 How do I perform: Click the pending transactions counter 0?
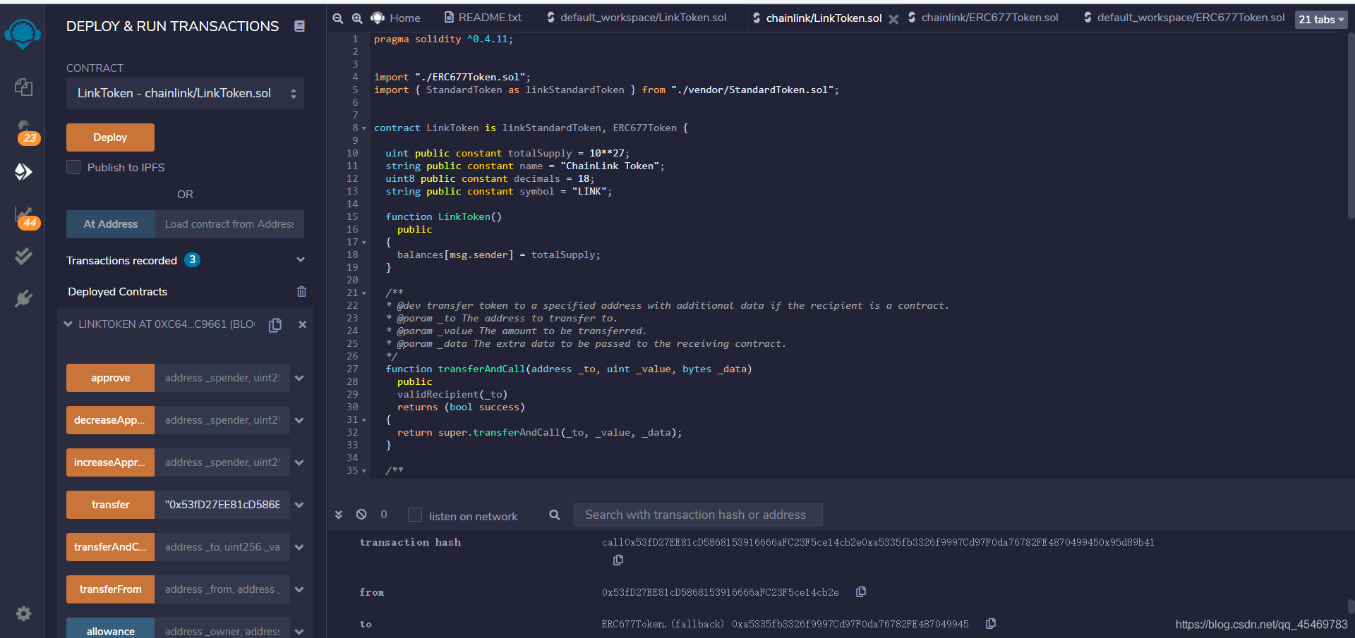384,515
